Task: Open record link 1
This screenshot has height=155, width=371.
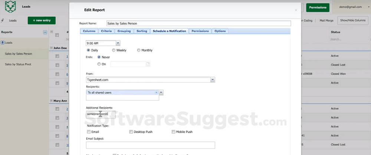Action: 67,56
